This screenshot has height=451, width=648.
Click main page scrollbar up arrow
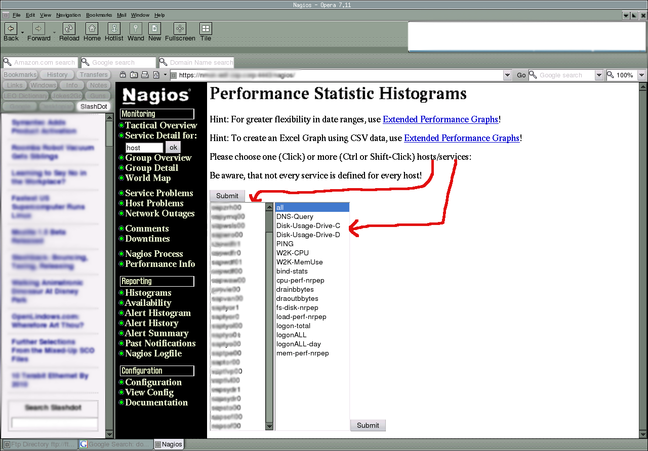(643, 87)
